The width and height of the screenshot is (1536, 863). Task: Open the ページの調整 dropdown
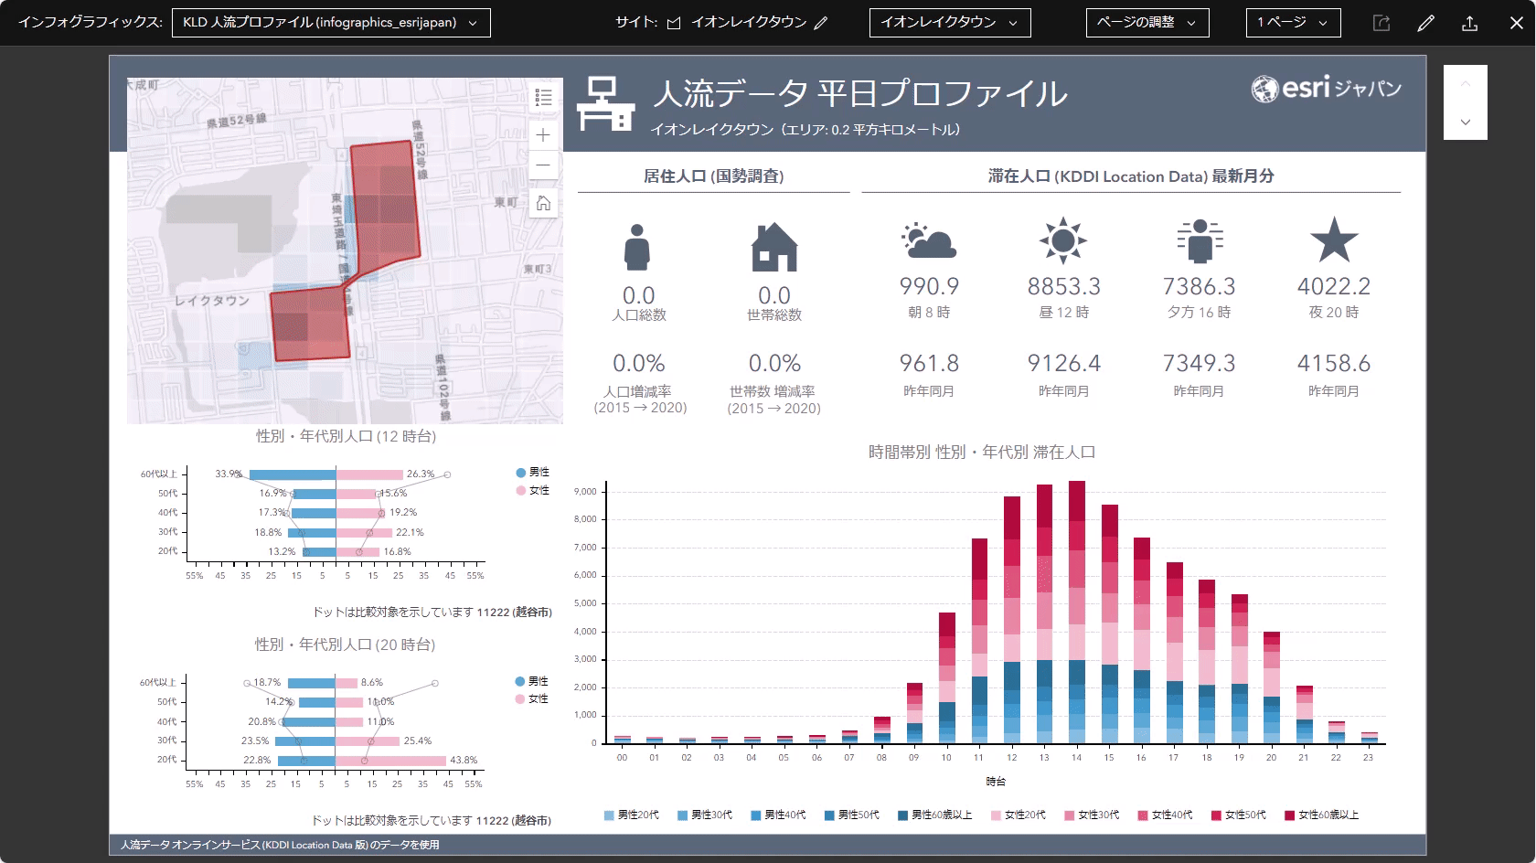[x=1147, y=23]
